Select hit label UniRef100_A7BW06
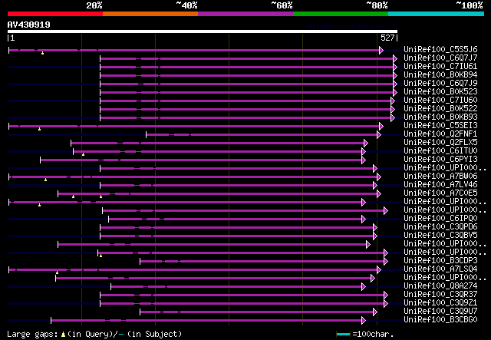Screen dimensions: 491x340 [x=440, y=176]
